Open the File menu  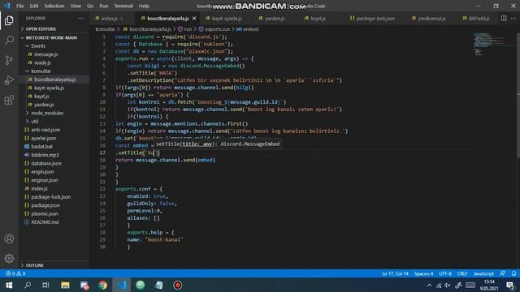tap(19, 6)
